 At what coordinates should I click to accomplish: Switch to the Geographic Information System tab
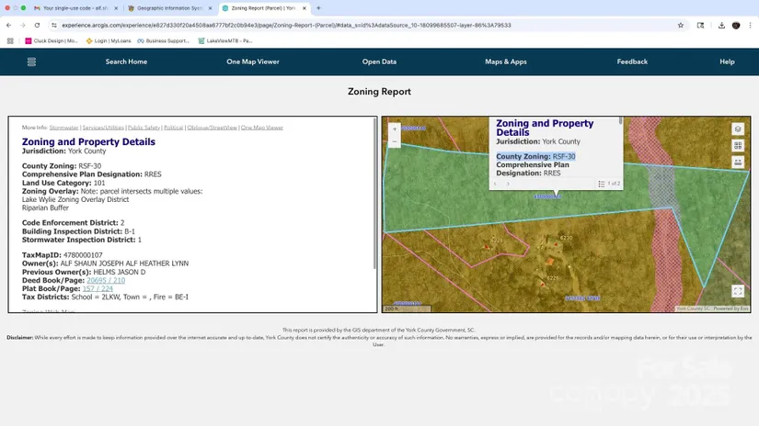166,8
